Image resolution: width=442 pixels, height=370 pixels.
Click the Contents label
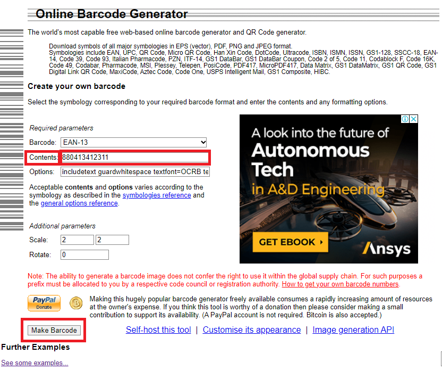pos(43,158)
